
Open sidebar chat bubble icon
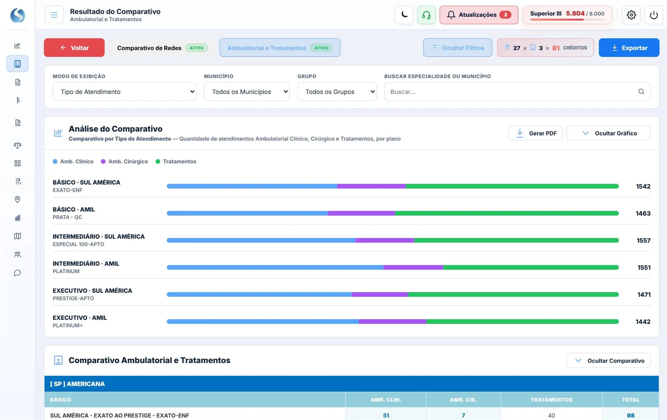click(x=17, y=273)
